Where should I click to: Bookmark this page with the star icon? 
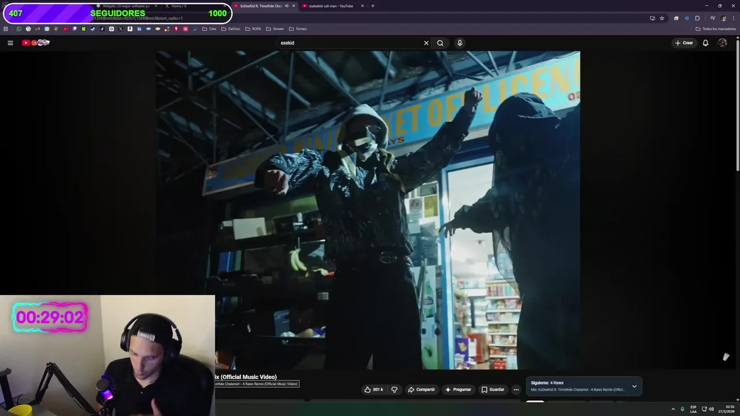(x=662, y=18)
